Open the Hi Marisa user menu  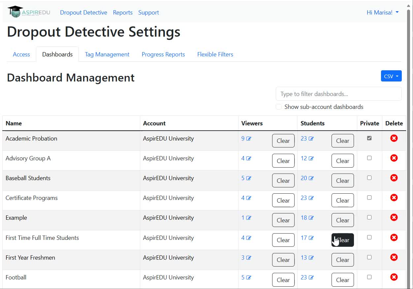[x=383, y=13]
